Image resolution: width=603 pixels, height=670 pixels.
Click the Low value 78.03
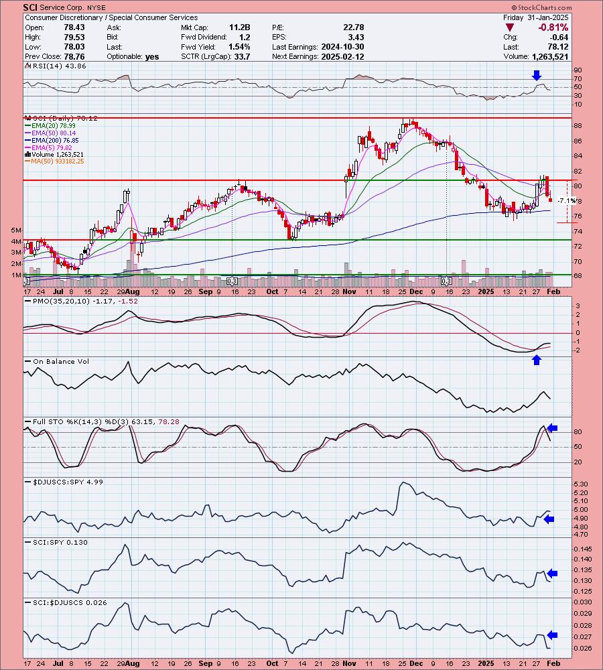pyautogui.click(x=74, y=47)
